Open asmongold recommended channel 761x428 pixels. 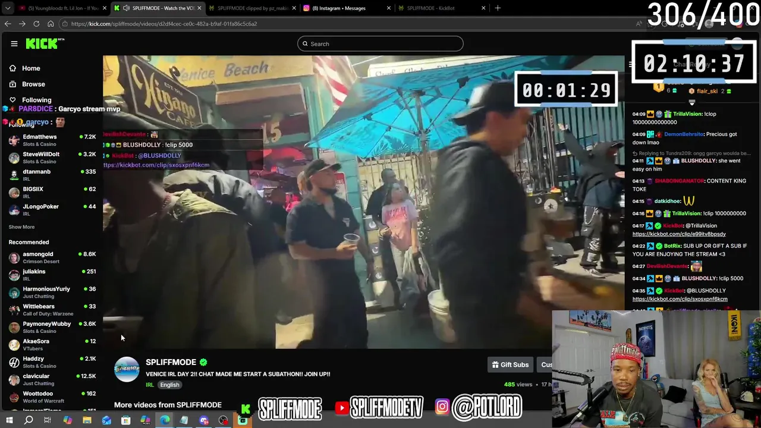[52, 257]
